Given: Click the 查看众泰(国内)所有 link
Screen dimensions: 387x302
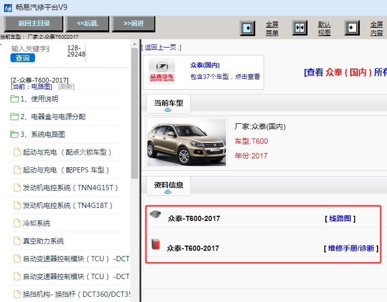Looking at the screenshot, I should pyautogui.click(x=345, y=72).
